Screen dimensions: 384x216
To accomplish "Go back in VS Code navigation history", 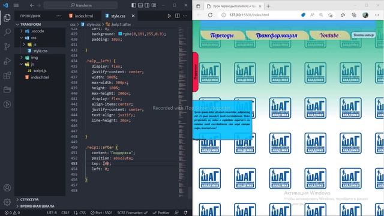I will [32, 5].
